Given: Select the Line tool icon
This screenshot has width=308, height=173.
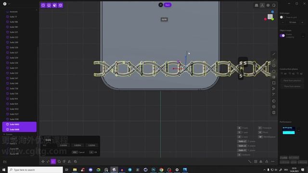Looking at the screenshot, I should (274, 54).
